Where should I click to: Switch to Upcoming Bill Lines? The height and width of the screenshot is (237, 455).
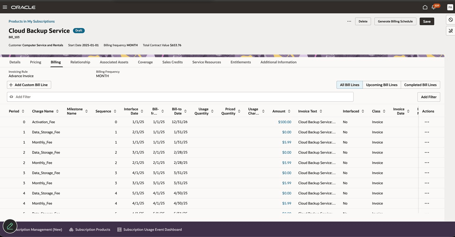point(381,85)
